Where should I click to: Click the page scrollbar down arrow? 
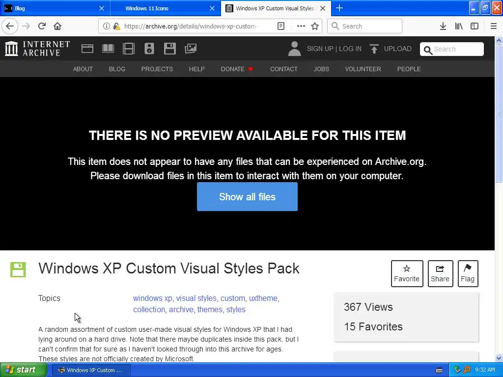click(x=499, y=358)
